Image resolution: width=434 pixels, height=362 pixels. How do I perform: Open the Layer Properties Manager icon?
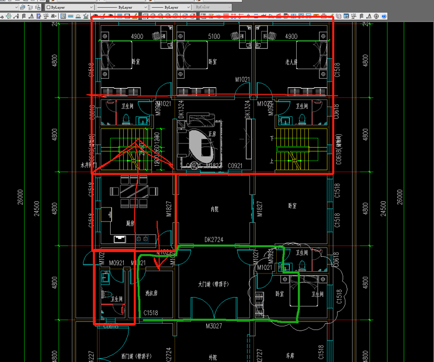tap(23, 7)
